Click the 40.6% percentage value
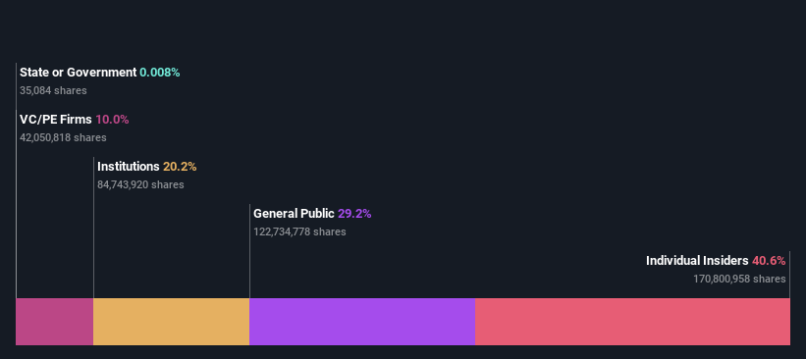 [769, 261]
